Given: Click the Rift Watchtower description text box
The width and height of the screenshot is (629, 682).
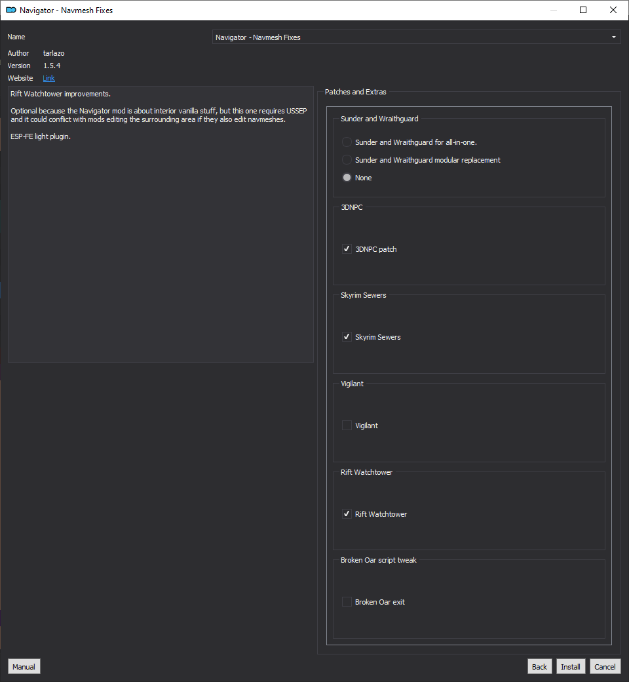Looking at the screenshot, I should [x=161, y=224].
